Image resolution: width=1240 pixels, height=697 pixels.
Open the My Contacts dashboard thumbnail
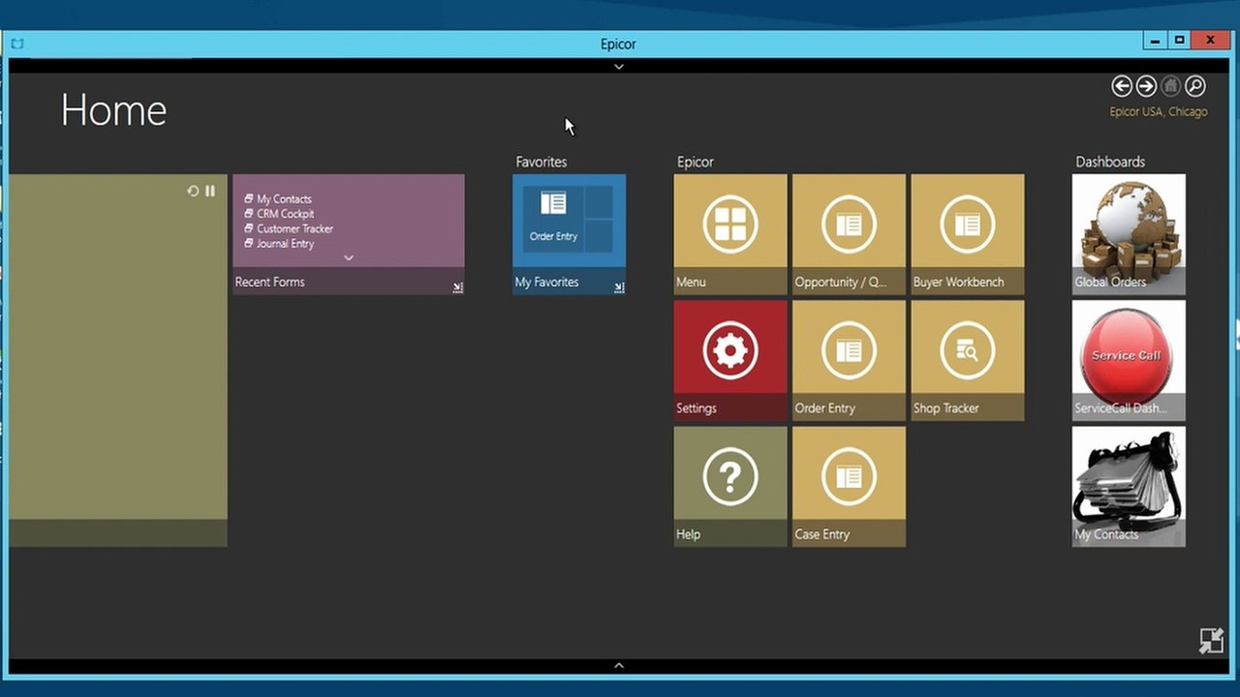1129,486
